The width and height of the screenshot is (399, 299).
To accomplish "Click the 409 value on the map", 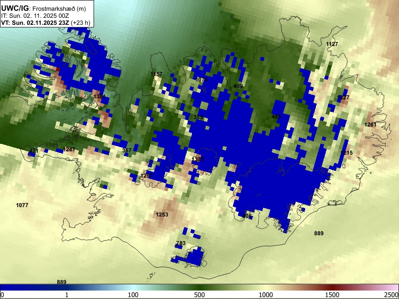I will click(x=238, y=86).
